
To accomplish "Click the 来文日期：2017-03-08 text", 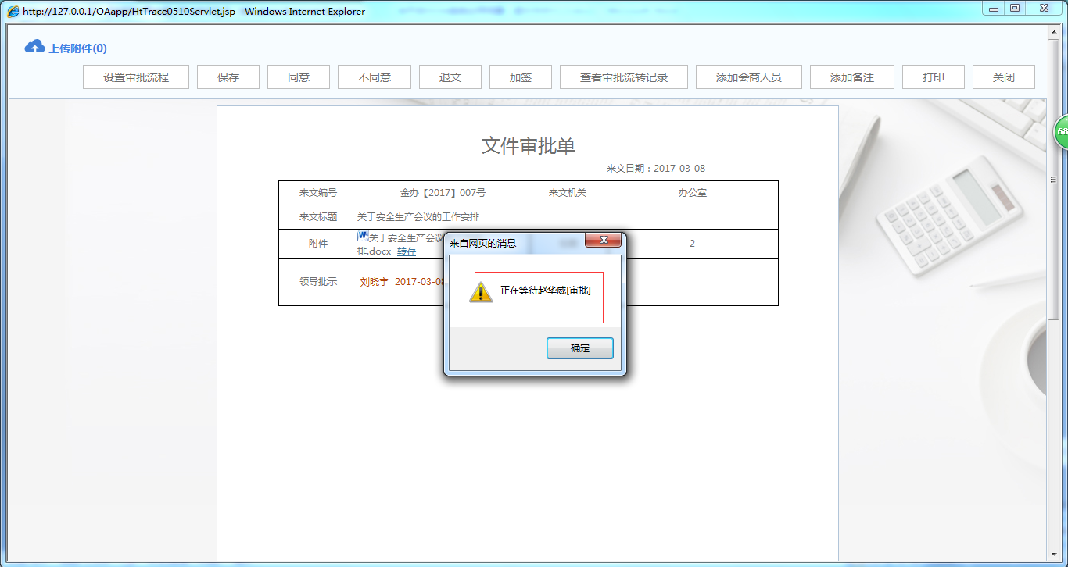I will pos(656,169).
